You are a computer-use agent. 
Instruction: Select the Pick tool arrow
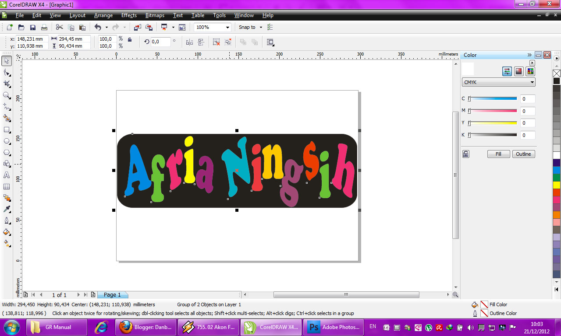[7, 60]
